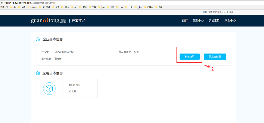
Task: Click the browser address bar URL
Action: tap(30, 3)
